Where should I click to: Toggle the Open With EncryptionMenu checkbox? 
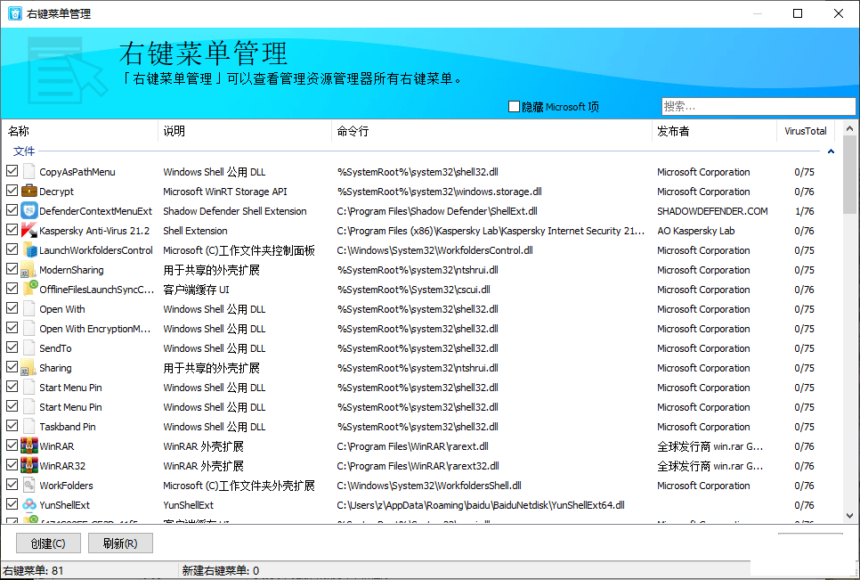(12, 328)
